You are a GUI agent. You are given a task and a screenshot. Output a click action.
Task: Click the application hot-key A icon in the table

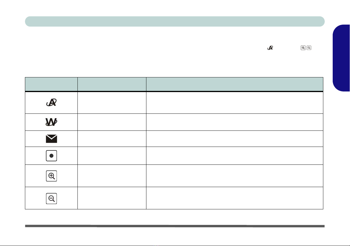(x=51, y=102)
